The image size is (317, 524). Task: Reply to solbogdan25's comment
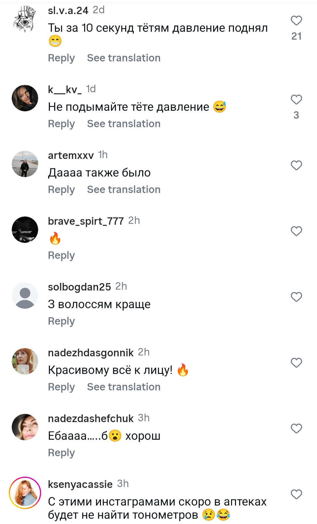[x=61, y=321]
